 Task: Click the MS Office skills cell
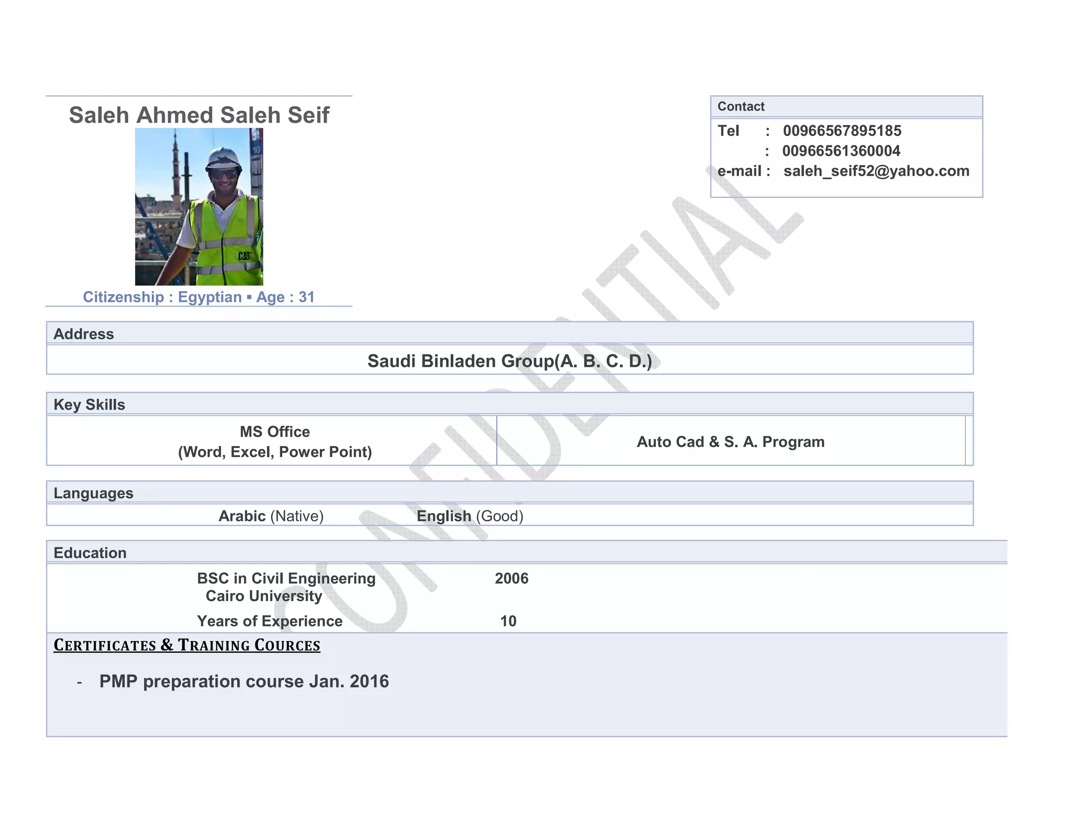[275, 442]
